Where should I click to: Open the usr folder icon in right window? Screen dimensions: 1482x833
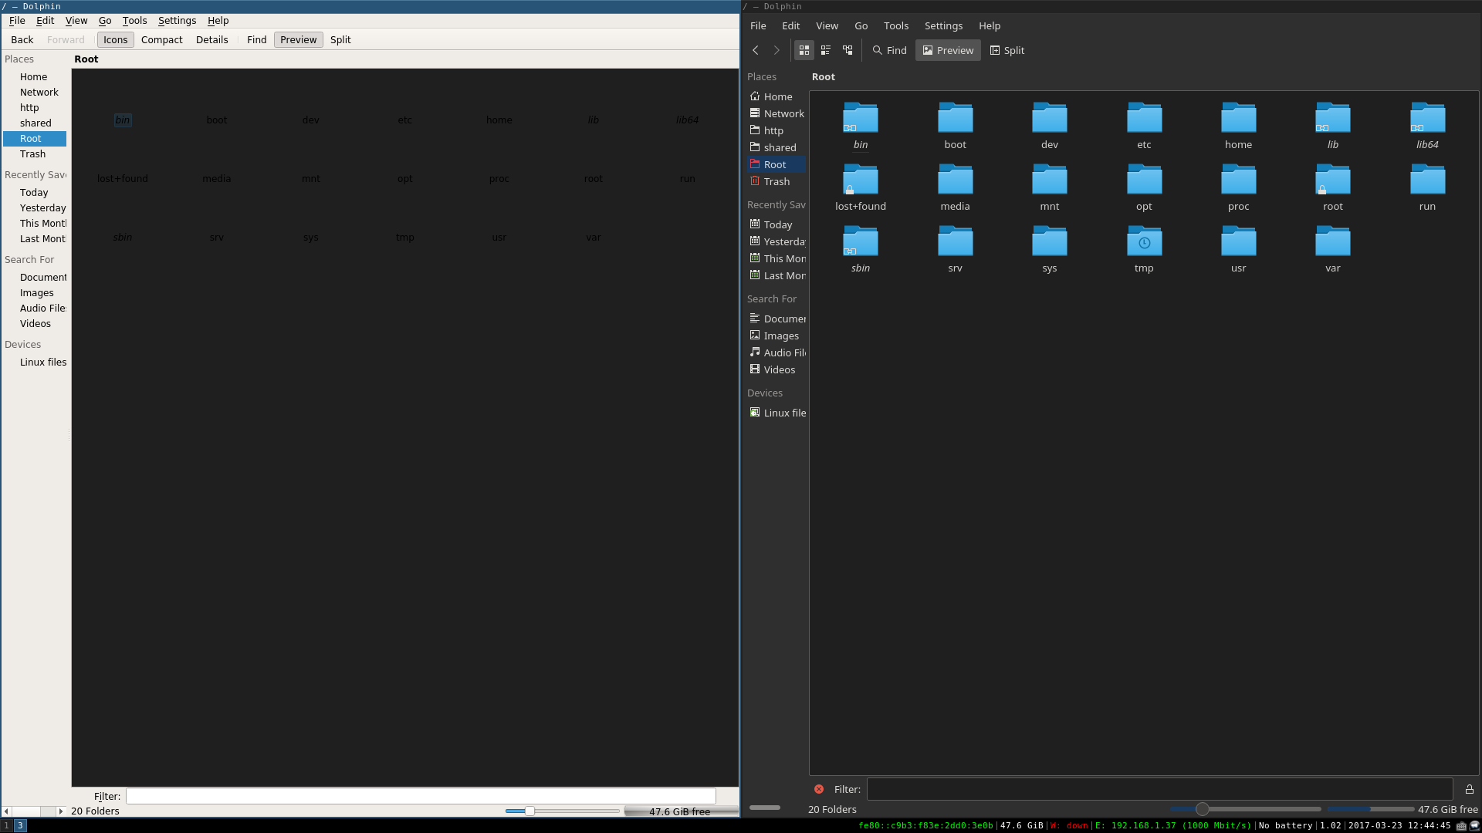[1238, 241]
